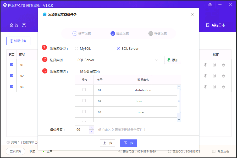Go to the 基本设置 step
Image resolution: width=237 pixels, height=158 pixels.
pyautogui.click(x=82, y=33)
